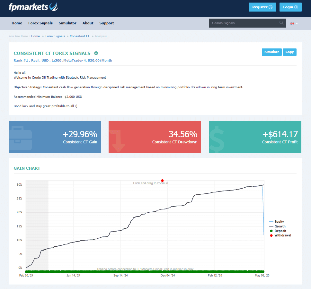This screenshot has width=311, height=289.
Task: Click the Copy button
Action: (289, 52)
